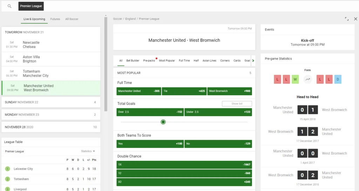Select Double Chance X2 +245
The width and height of the screenshot is (359, 191).
184,182
